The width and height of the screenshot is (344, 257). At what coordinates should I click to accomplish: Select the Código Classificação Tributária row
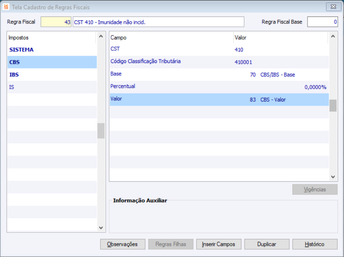(219, 62)
